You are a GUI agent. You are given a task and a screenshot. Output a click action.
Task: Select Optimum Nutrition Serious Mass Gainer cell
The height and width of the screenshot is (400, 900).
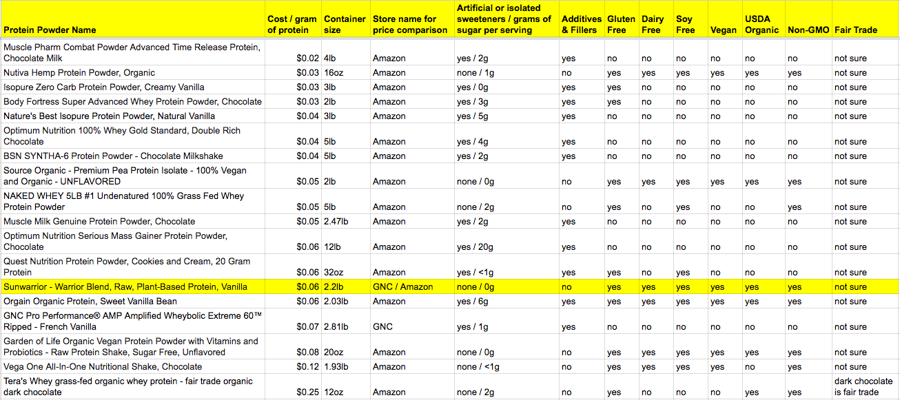[133, 241]
